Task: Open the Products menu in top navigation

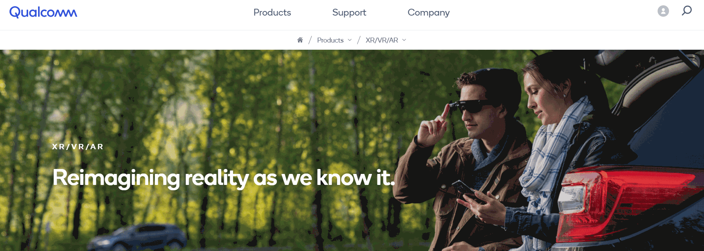Action: click(272, 13)
